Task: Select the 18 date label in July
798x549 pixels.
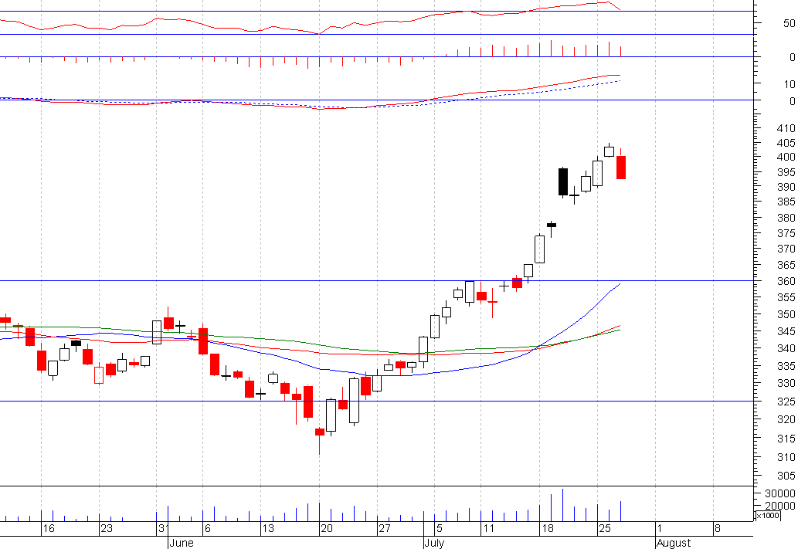Action: point(547,528)
